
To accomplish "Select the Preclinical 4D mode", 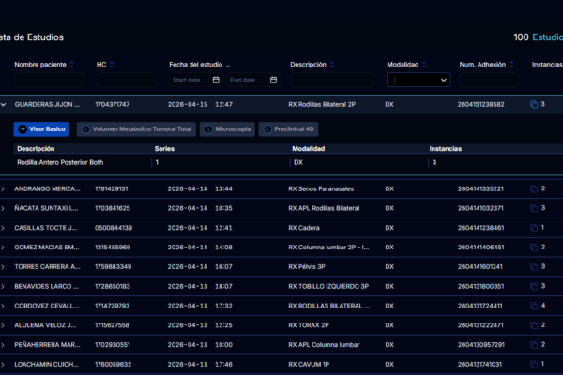I will 290,128.
